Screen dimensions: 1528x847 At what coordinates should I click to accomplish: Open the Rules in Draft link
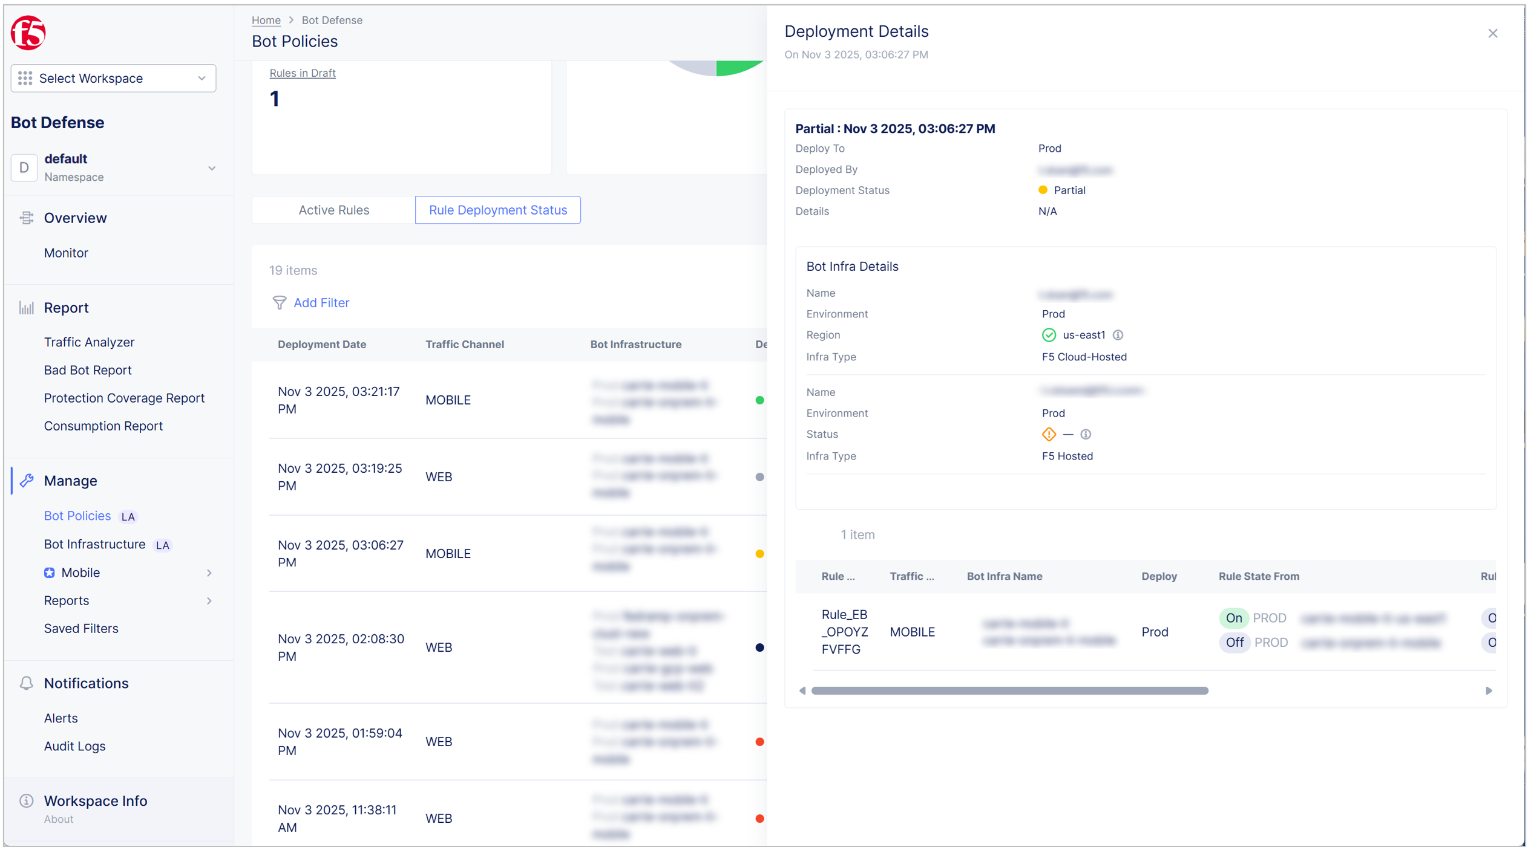(303, 73)
